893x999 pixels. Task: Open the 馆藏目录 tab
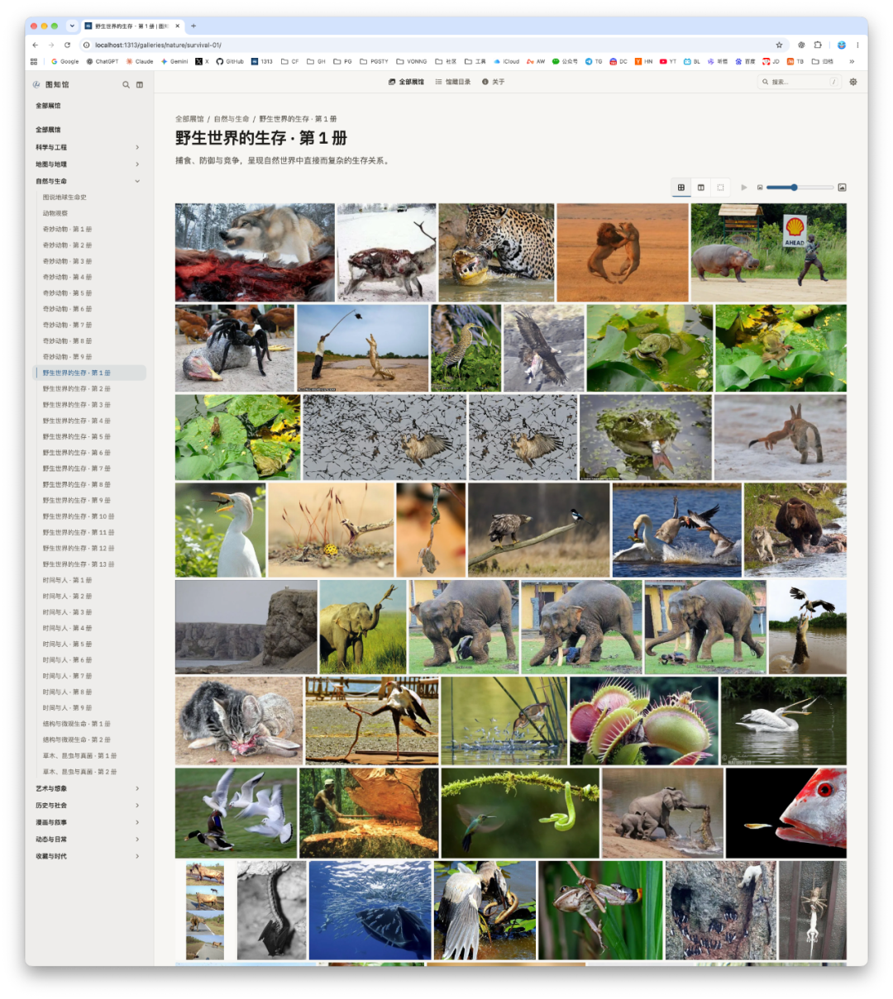click(453, 82)
